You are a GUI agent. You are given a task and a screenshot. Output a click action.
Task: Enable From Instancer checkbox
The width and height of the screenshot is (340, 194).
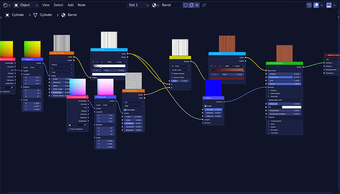[x=69, y=129]
